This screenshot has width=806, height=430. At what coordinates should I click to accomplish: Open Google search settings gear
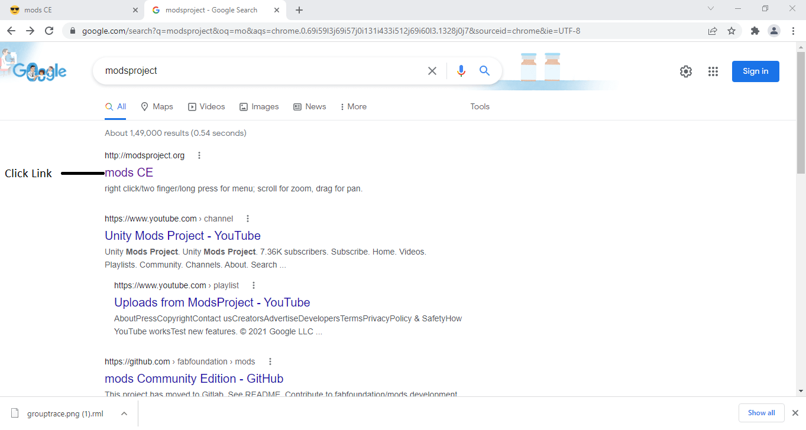[685, 71]
